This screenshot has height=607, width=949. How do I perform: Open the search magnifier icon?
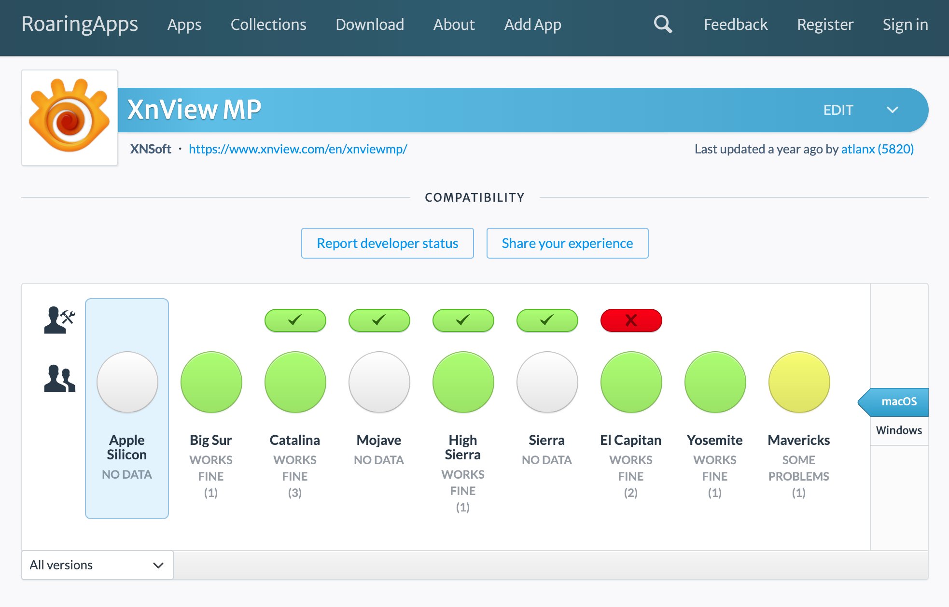663,24
